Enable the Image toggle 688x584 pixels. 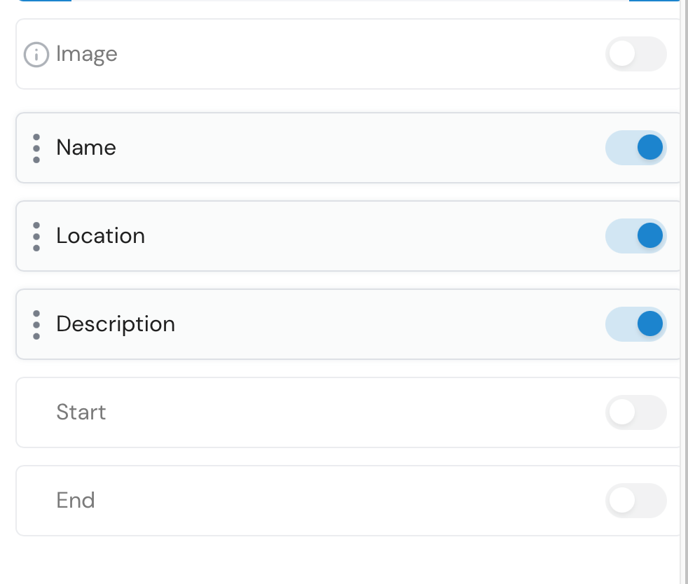pos(635,54)
